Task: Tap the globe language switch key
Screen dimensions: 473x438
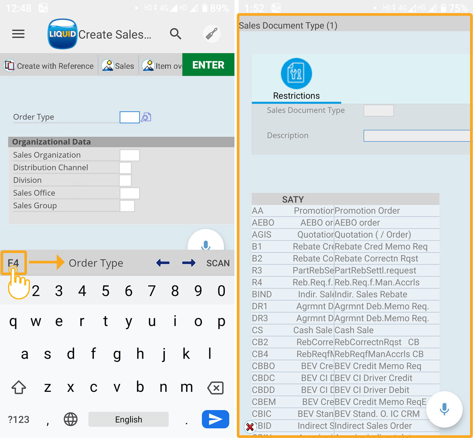Action: pos(71,419)
